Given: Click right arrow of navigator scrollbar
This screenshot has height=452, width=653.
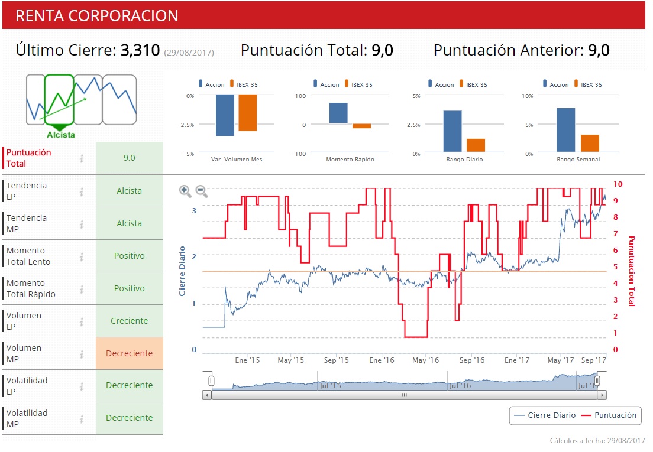Looking at the screenshot, I should click(x=602, y=395).
